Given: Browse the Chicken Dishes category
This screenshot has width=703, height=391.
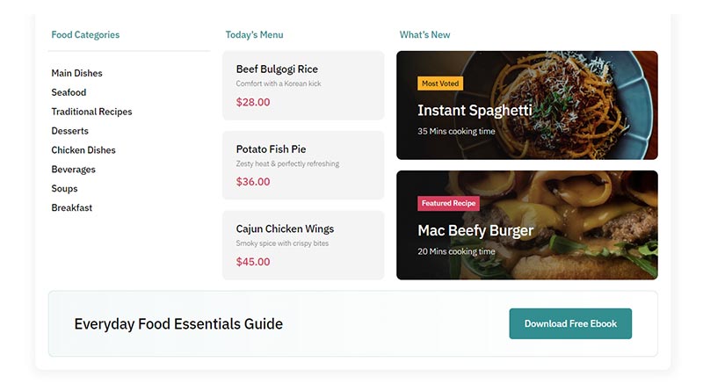Looking at the screenshot, I should (x=83, y=150).
